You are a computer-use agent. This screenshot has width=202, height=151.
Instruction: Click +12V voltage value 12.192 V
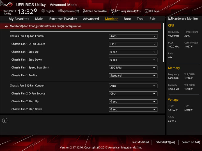click(173, 110)
